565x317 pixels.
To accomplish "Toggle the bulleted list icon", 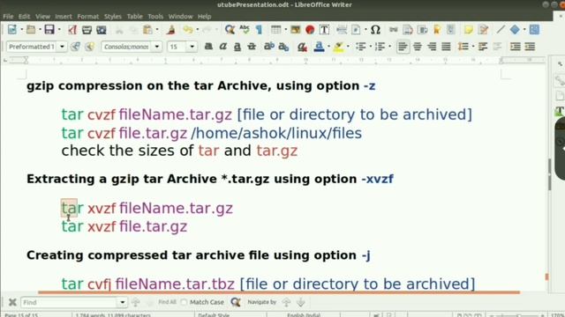I will 360,47.
